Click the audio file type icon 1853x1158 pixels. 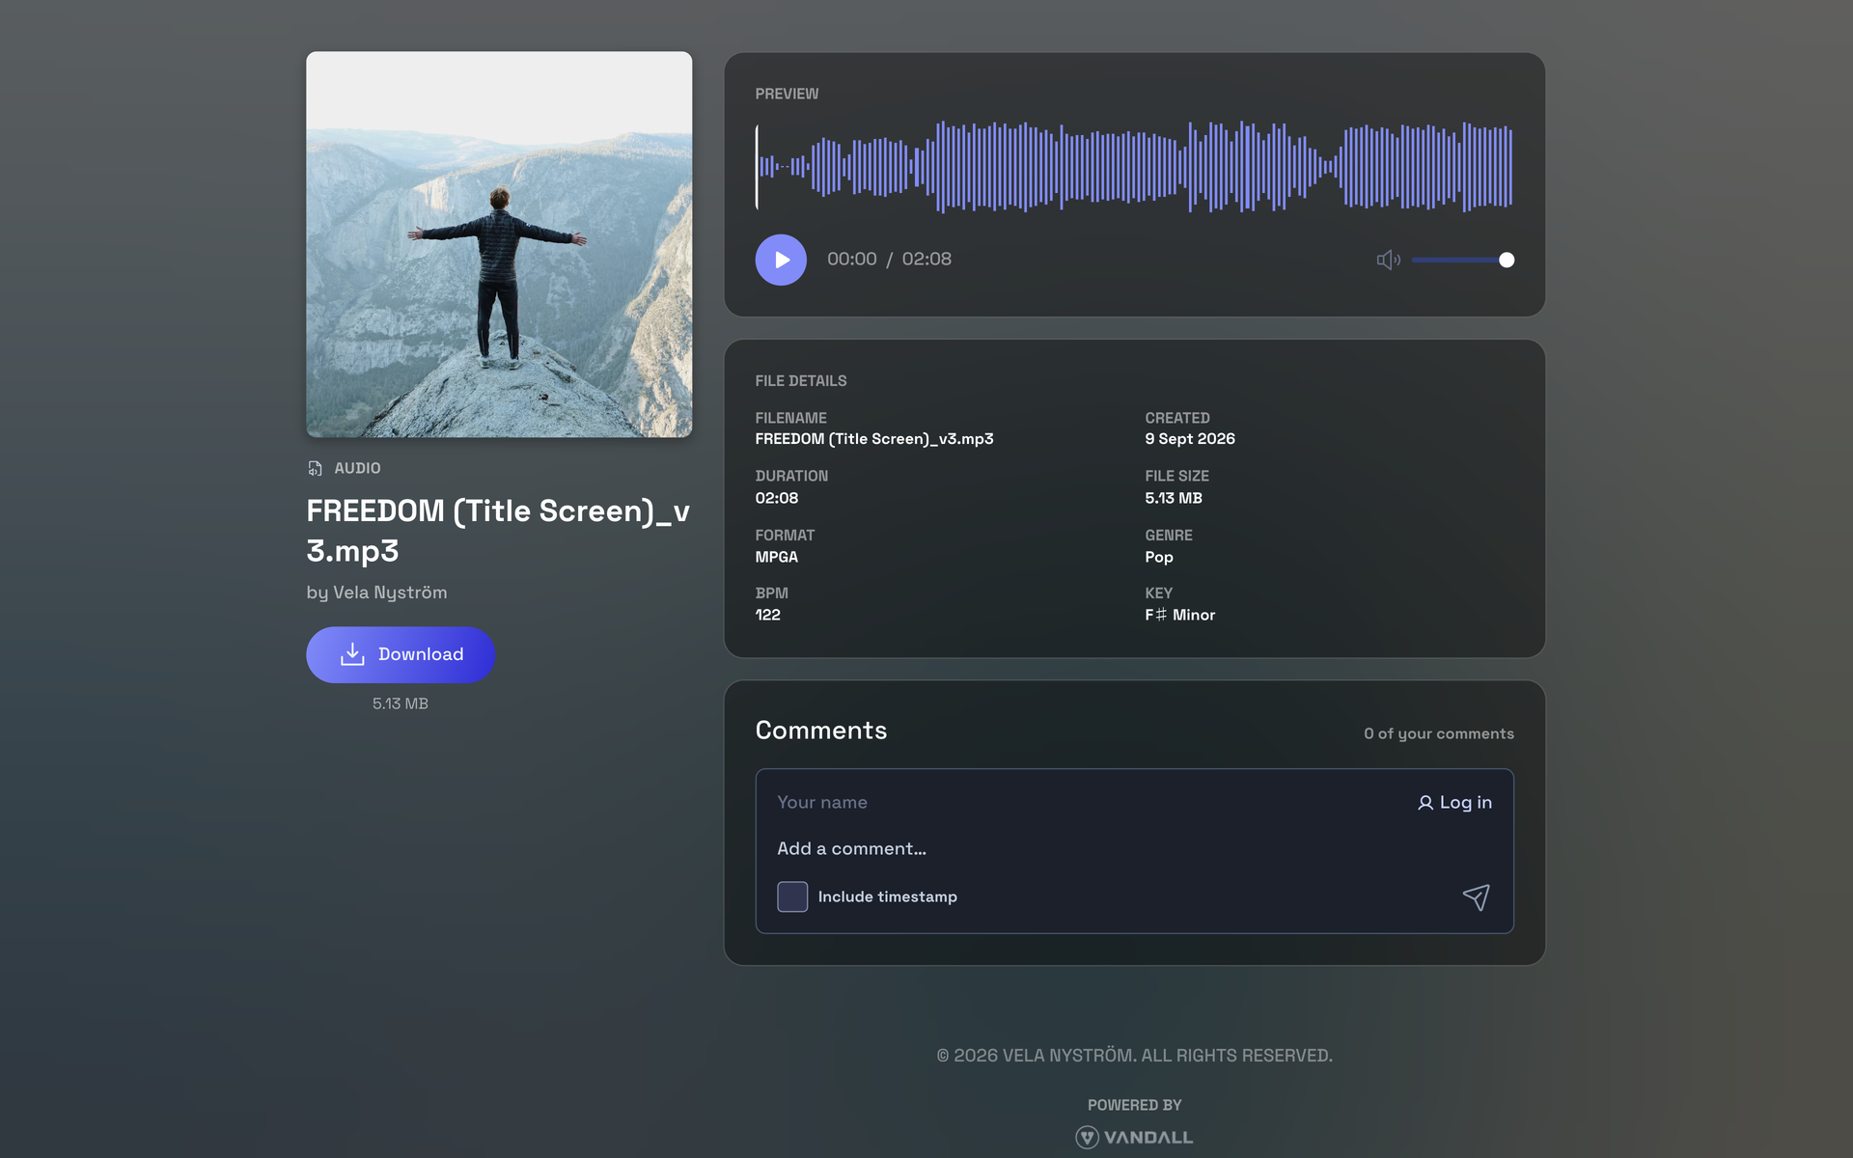point(315,468)
